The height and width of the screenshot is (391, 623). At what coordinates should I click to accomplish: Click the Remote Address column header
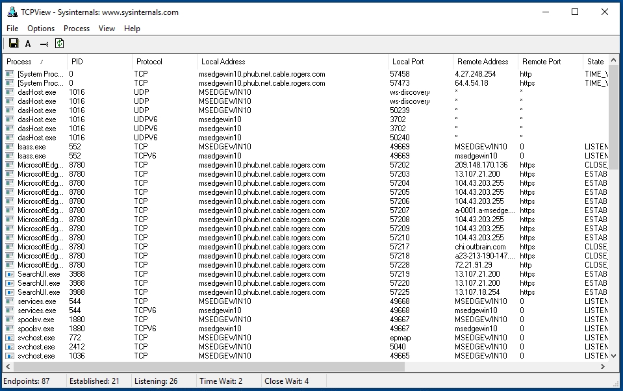click(x=482, y=62)
